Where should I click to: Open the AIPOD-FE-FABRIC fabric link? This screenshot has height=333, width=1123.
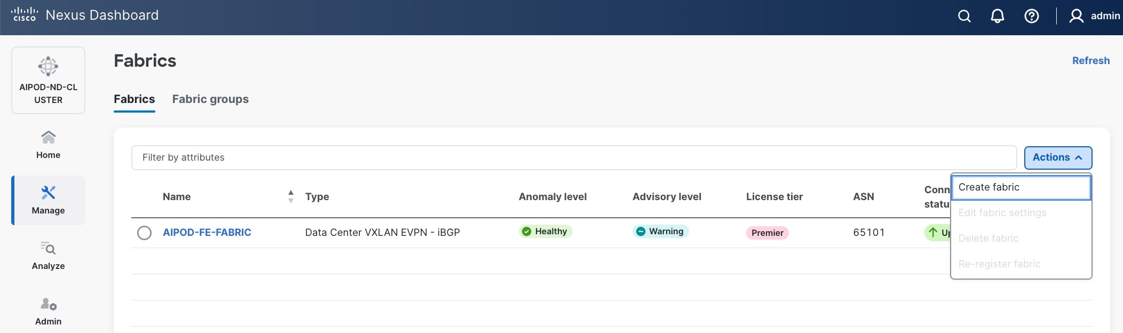coord(207,233)
